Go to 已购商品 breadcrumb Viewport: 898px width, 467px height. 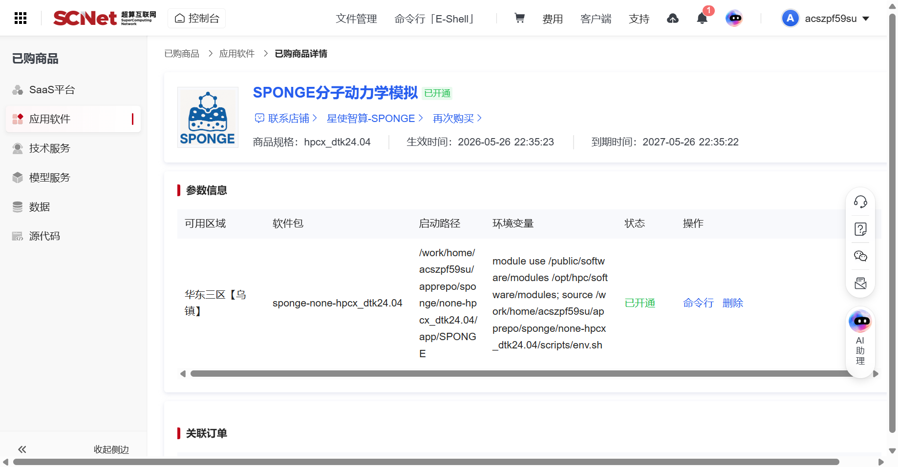182,54
